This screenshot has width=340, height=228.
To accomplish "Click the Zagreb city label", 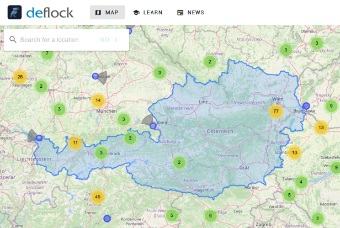I will [263, 225].
